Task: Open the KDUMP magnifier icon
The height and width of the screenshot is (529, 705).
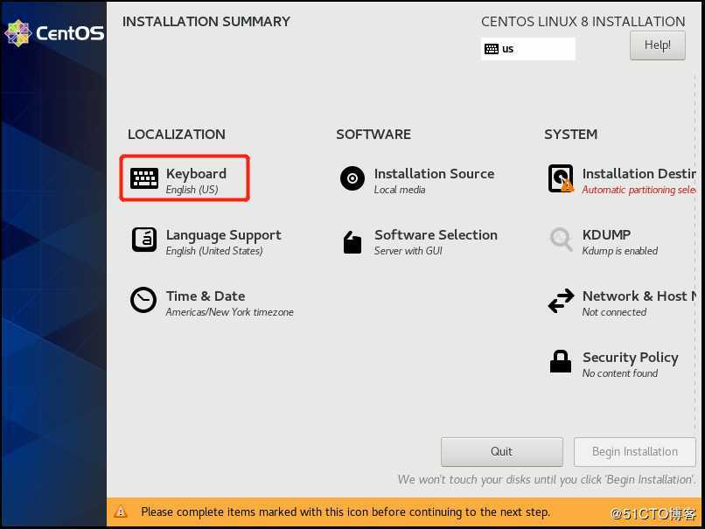Action: point(561,239)
